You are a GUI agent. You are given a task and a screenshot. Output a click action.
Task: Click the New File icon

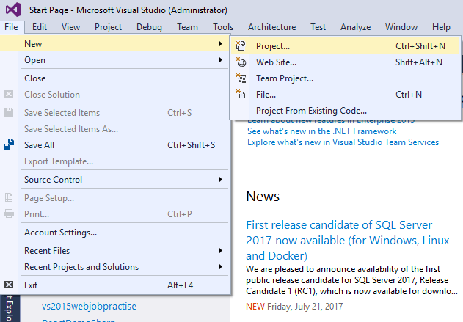click(x=241, y=94)
